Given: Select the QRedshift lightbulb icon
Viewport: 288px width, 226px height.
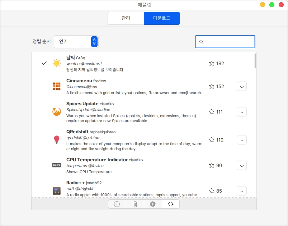Looking at the screenshot, I should point(57,140).
